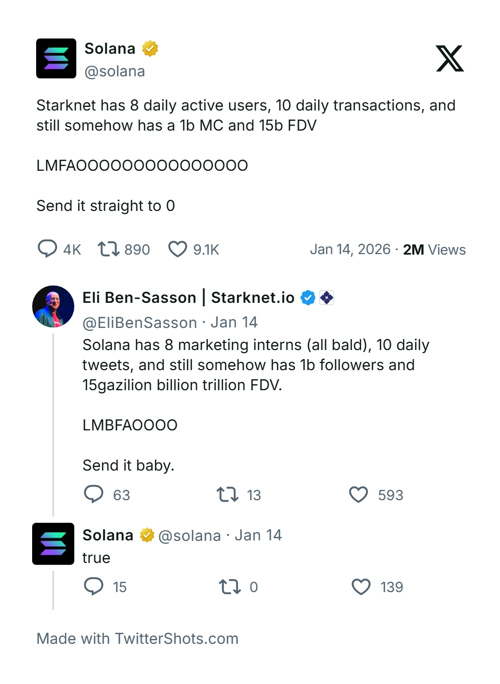The height and width of the screenshot is (684, 500).
Task: Click the Starknet affiliation badge icon
Action: point(327,298)
